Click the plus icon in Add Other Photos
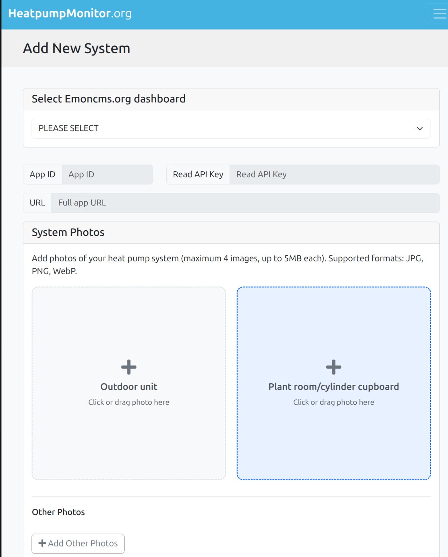This screenshot has height=557, width=448. coord(42,543)
